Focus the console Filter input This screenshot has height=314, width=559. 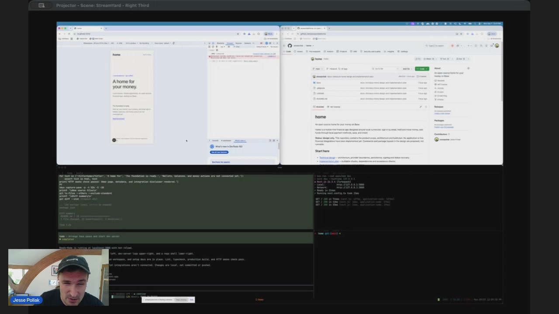coord(244,47)
